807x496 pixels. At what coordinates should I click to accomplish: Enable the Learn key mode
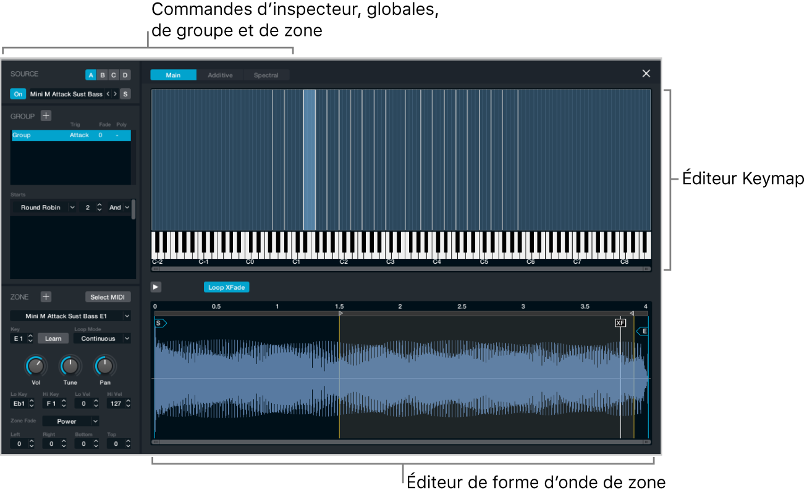tap(53, 338)
